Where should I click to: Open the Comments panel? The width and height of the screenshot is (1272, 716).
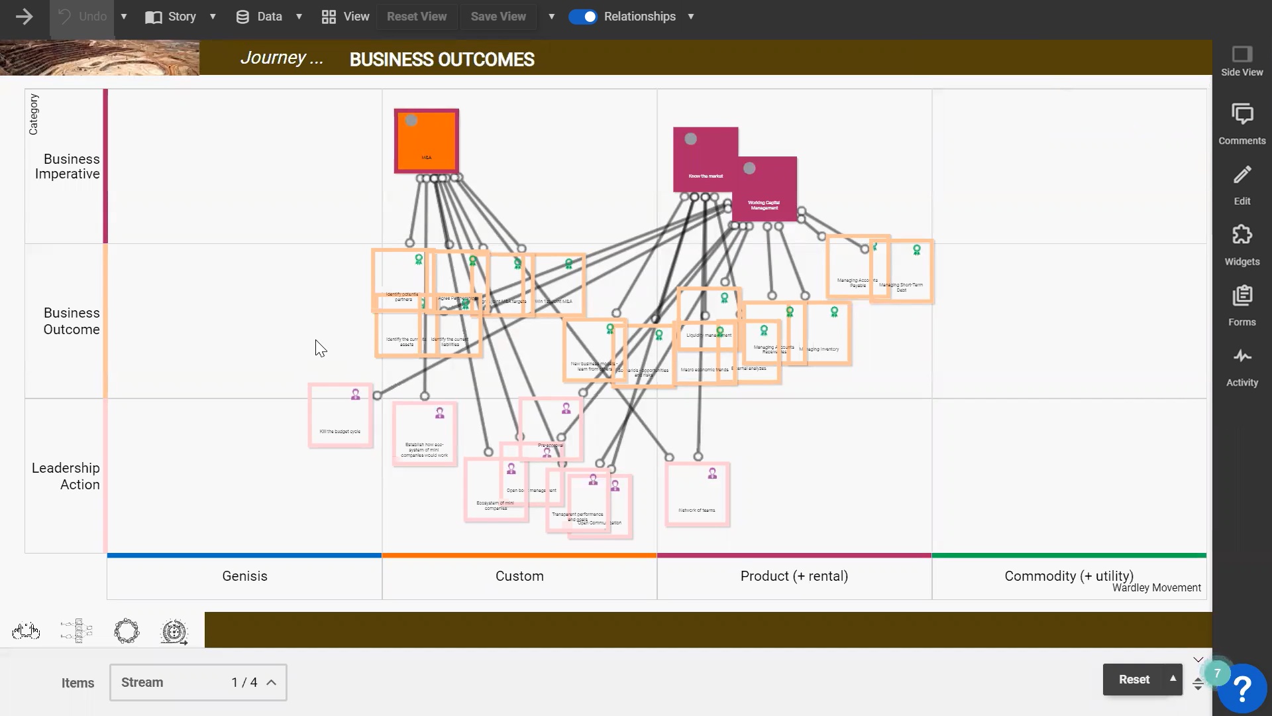point(1242,123)
